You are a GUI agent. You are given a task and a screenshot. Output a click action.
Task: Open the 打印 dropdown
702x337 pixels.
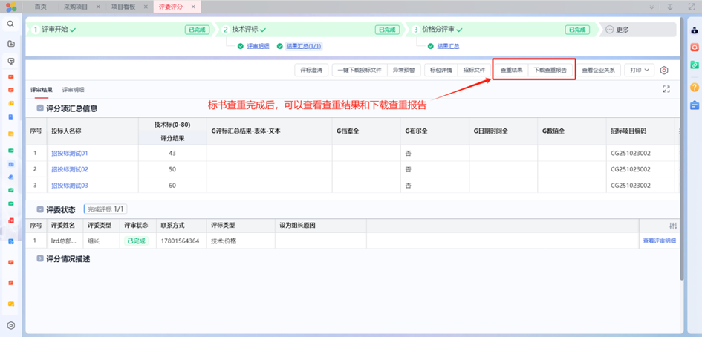pyautogui.click(x=640, y=71)
